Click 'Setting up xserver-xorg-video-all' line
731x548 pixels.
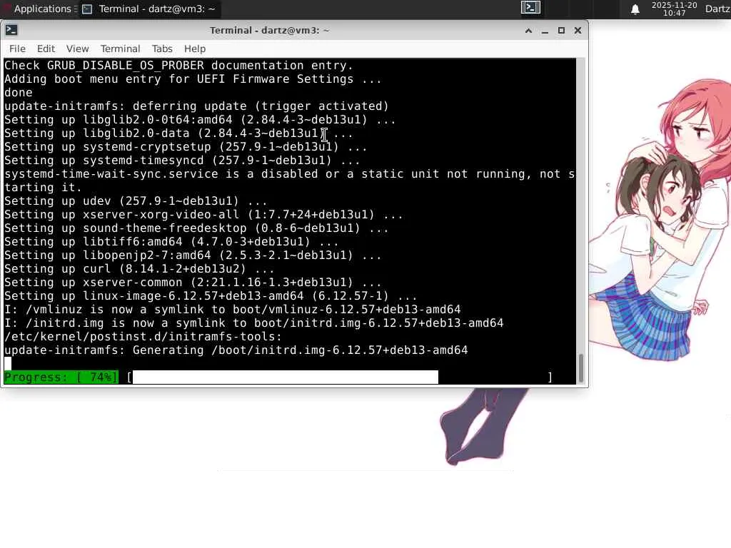[203, 214]
